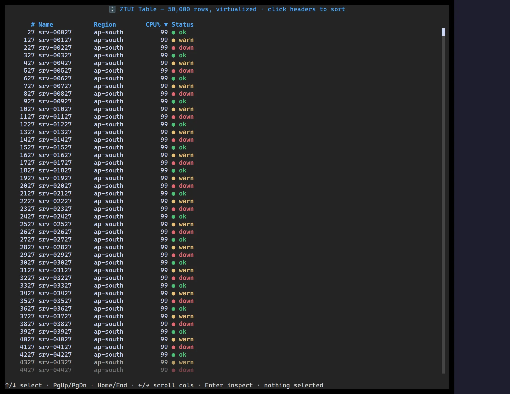The image size is (510, 394).
Task: Click the scrollbar track below the thumb
Action: point(443,205)
